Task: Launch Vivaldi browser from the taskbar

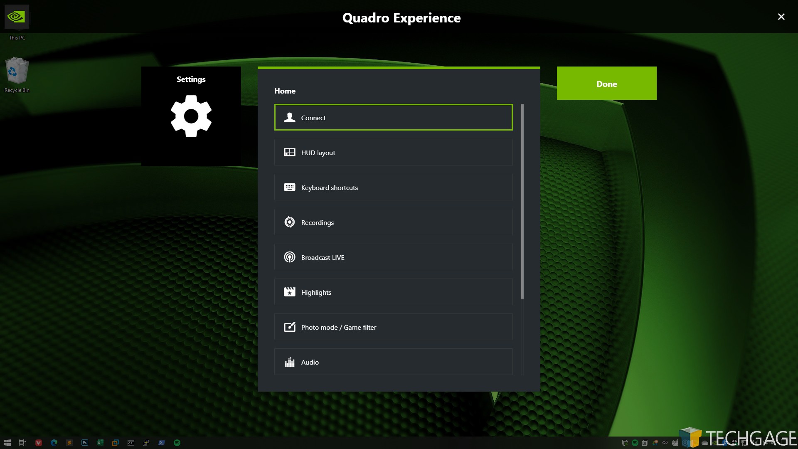Action: point(38,443)
